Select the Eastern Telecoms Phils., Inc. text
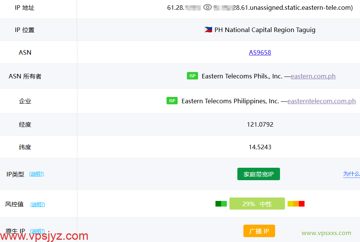This screenshot has height=242, width=360. [242, 76]
